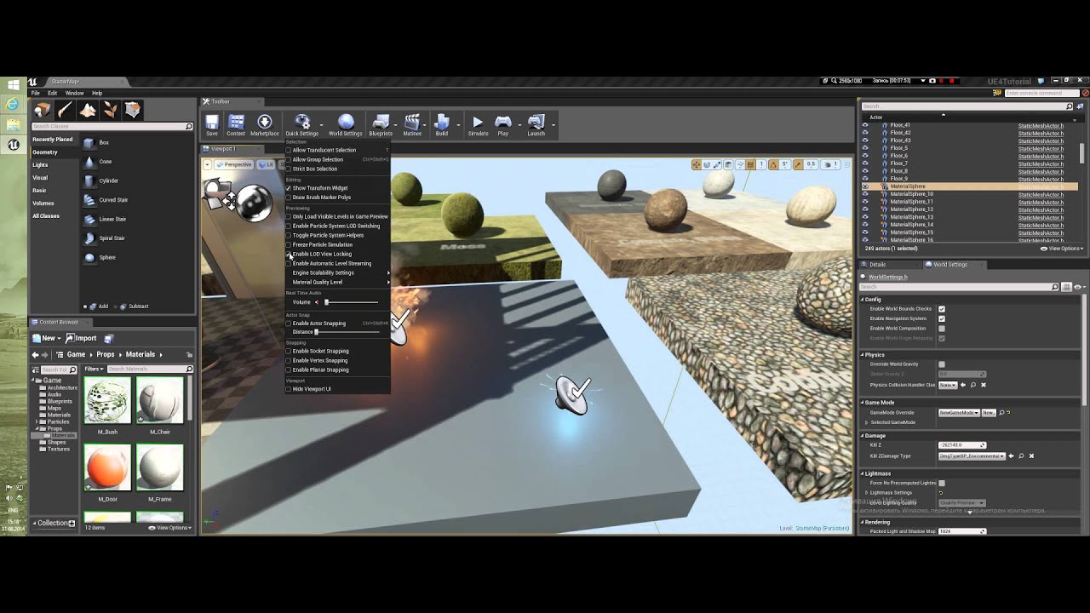Select the Paint mode brush icon

(x=65, y=110)
